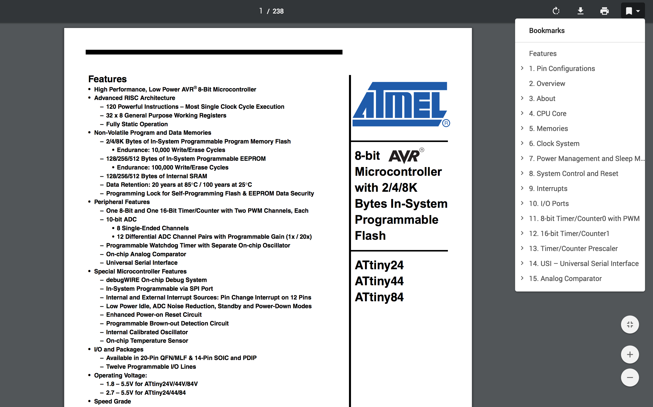This screenshot has width=653, height=407.
Task: Zoom out with the minus button
Action: pos(630,377)
